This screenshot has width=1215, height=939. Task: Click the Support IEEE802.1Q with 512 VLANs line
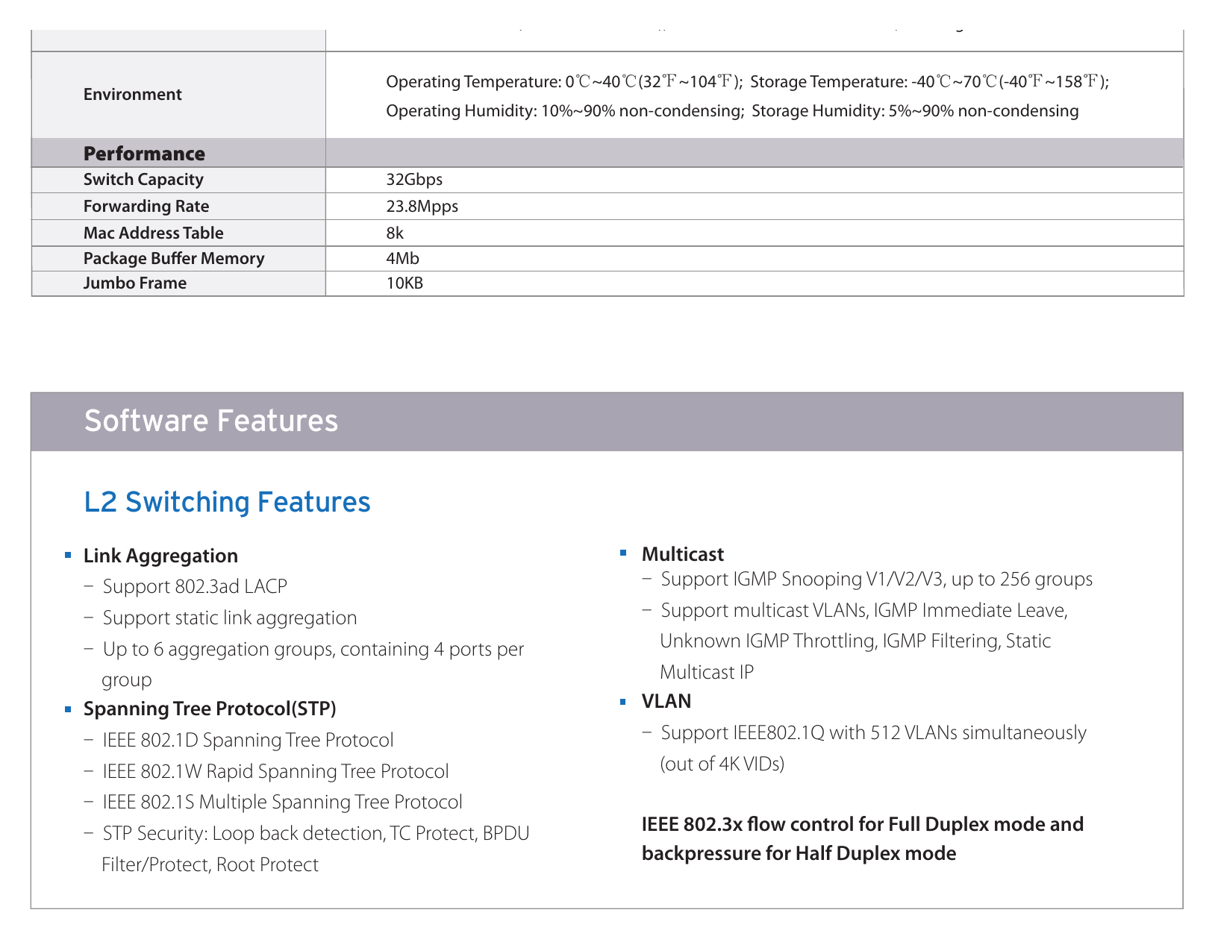coord(873,748)
